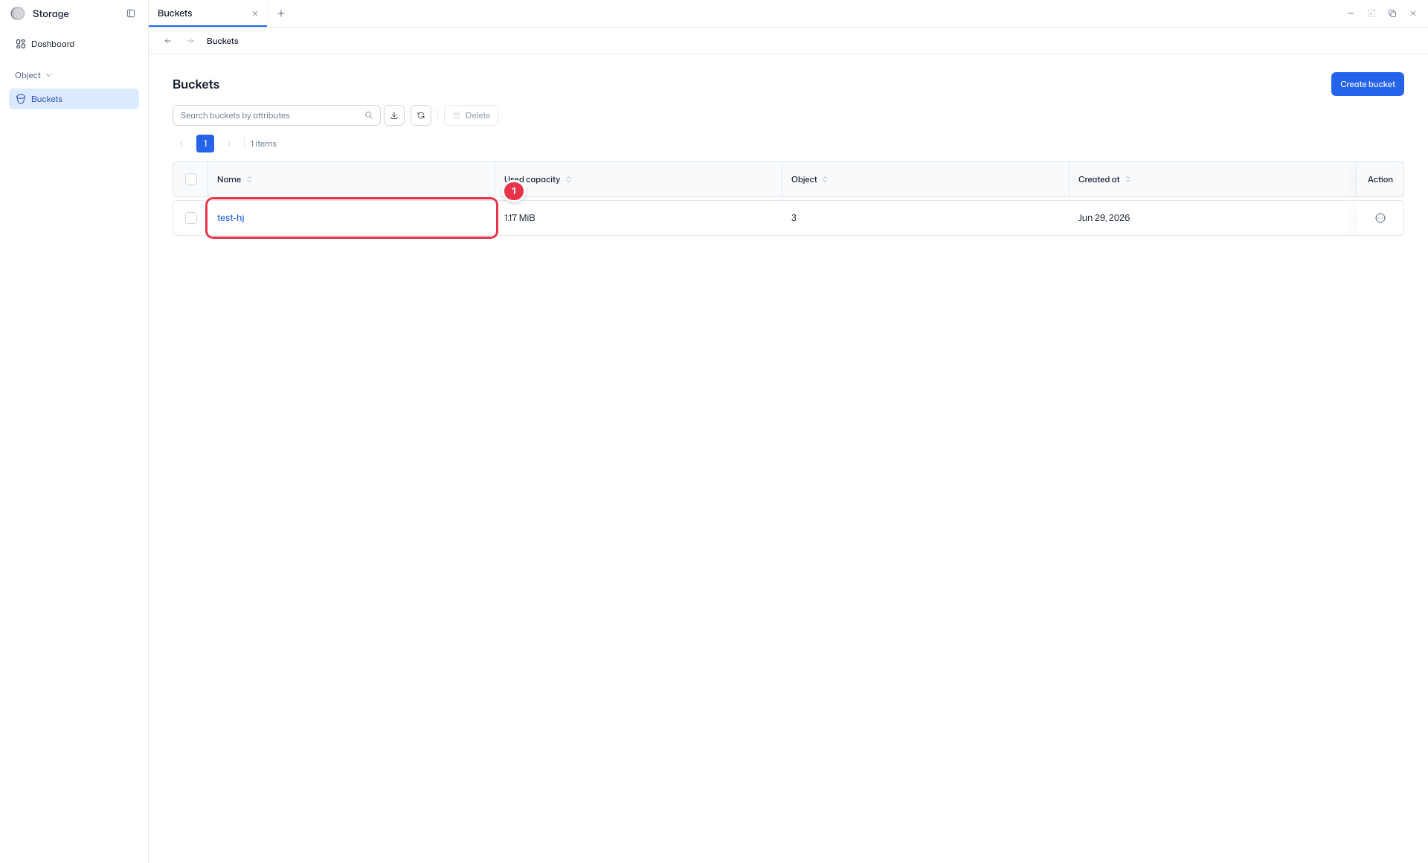
Task: Click the search magnifier icon
Action: tap(369, 115)
